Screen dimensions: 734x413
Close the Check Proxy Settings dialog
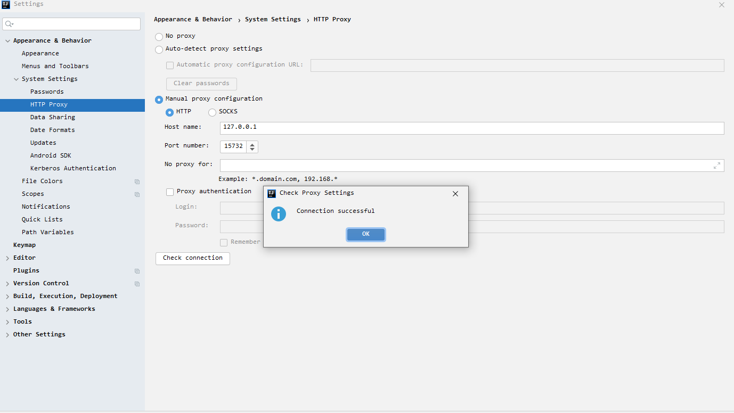pos(455,194)
